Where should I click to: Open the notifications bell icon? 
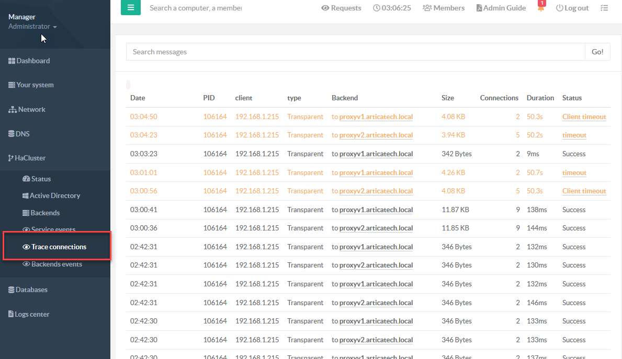541,8
